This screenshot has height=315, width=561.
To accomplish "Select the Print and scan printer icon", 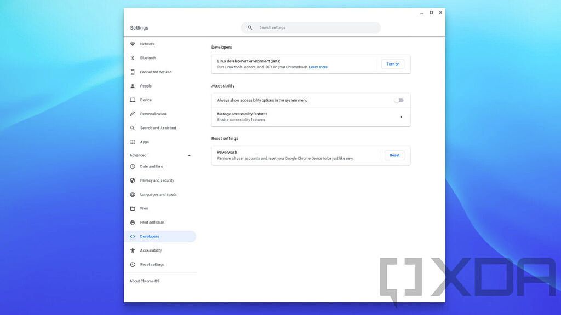I will coord(131,223).
